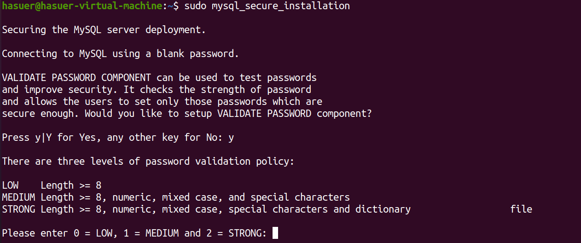Click the word STRONG in the policy list
The height and width of the screenshot is (243, 581).
coord(18,209)
